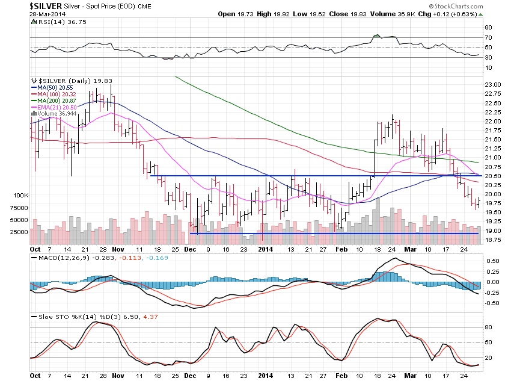
Task: Click the Volume 36.9K header value
Action: (393, 14)
